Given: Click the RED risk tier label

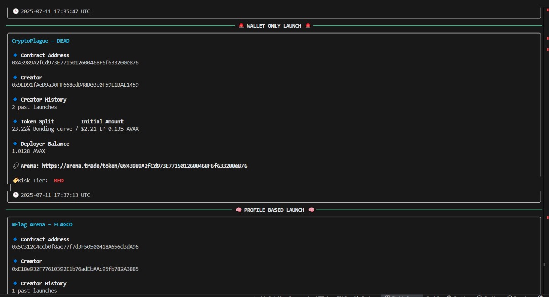Looking at the screenshot, I should 58,181.
